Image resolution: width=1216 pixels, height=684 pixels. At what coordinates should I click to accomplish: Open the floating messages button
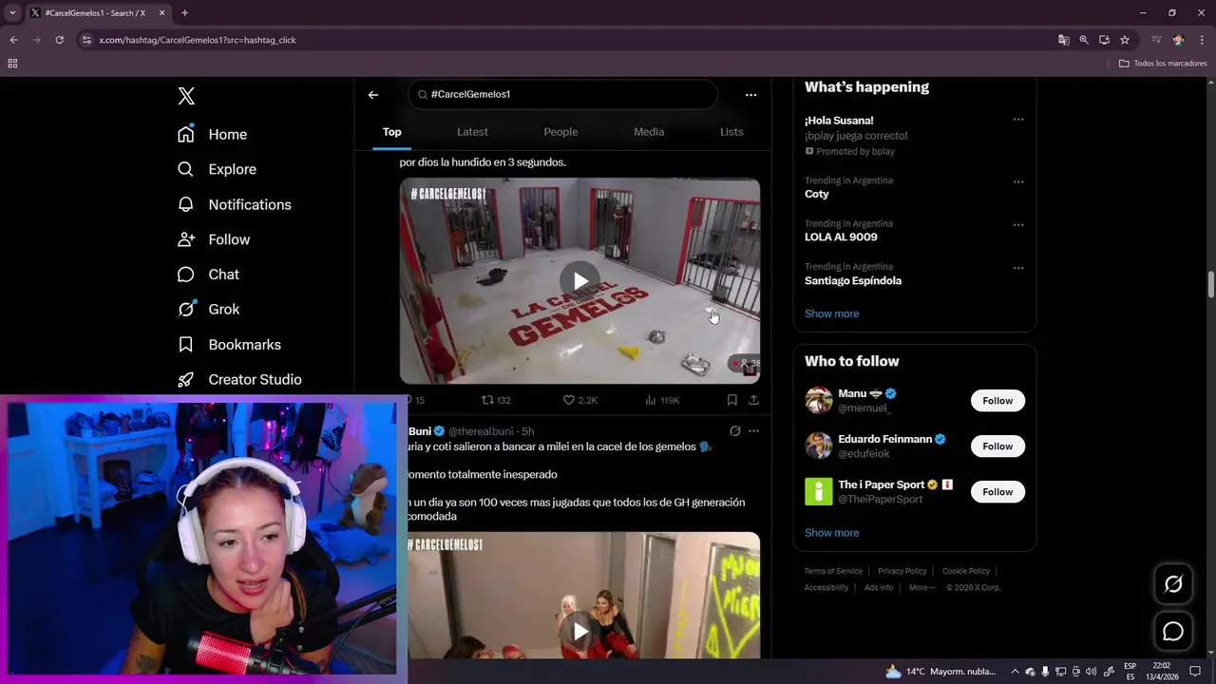(1173, 632)
